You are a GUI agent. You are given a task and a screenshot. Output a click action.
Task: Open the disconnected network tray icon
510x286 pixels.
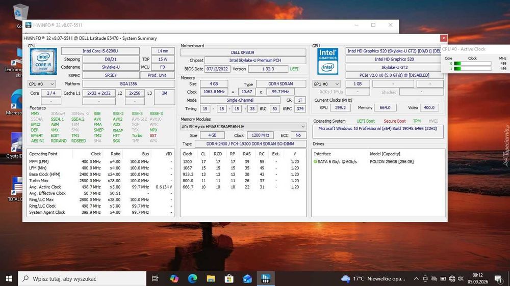coord(434,278)
